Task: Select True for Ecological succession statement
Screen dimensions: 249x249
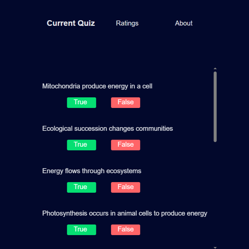Action: [x=81, y=145]
